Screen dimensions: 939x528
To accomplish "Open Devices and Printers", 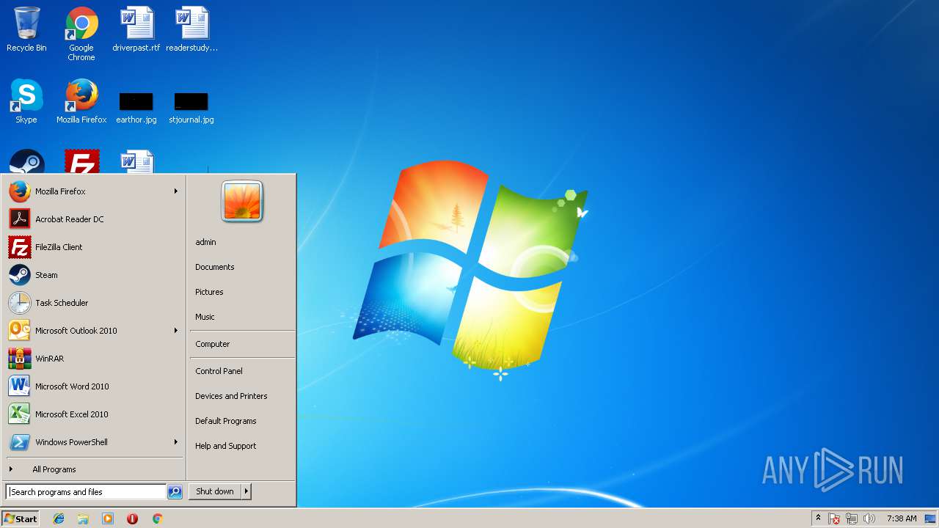I will (x=242, y=396).
